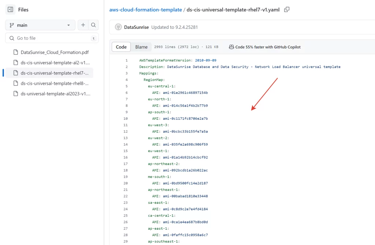Switch to the Code tab
This screenshot has height=245, width=375.
121,47
